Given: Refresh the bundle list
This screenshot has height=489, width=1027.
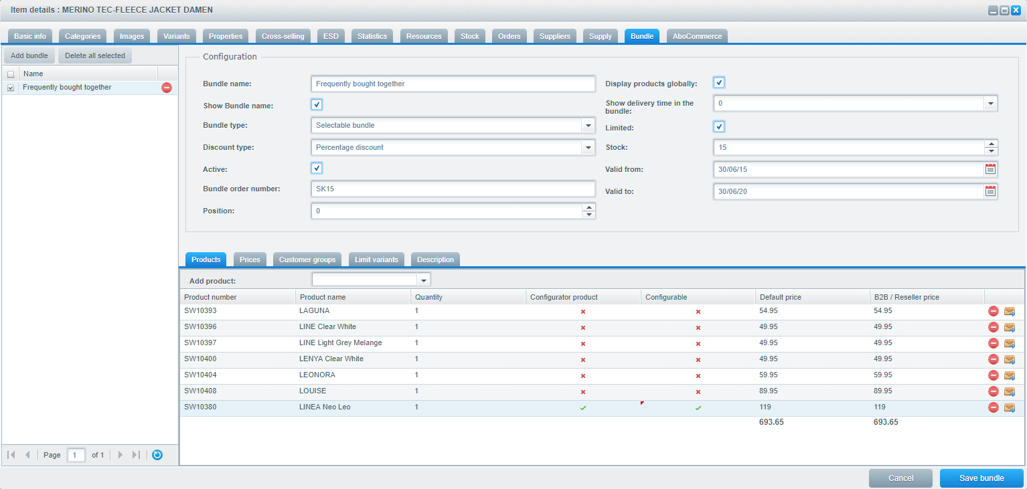Looking at the screenshot, I should [x=157, y=455].
